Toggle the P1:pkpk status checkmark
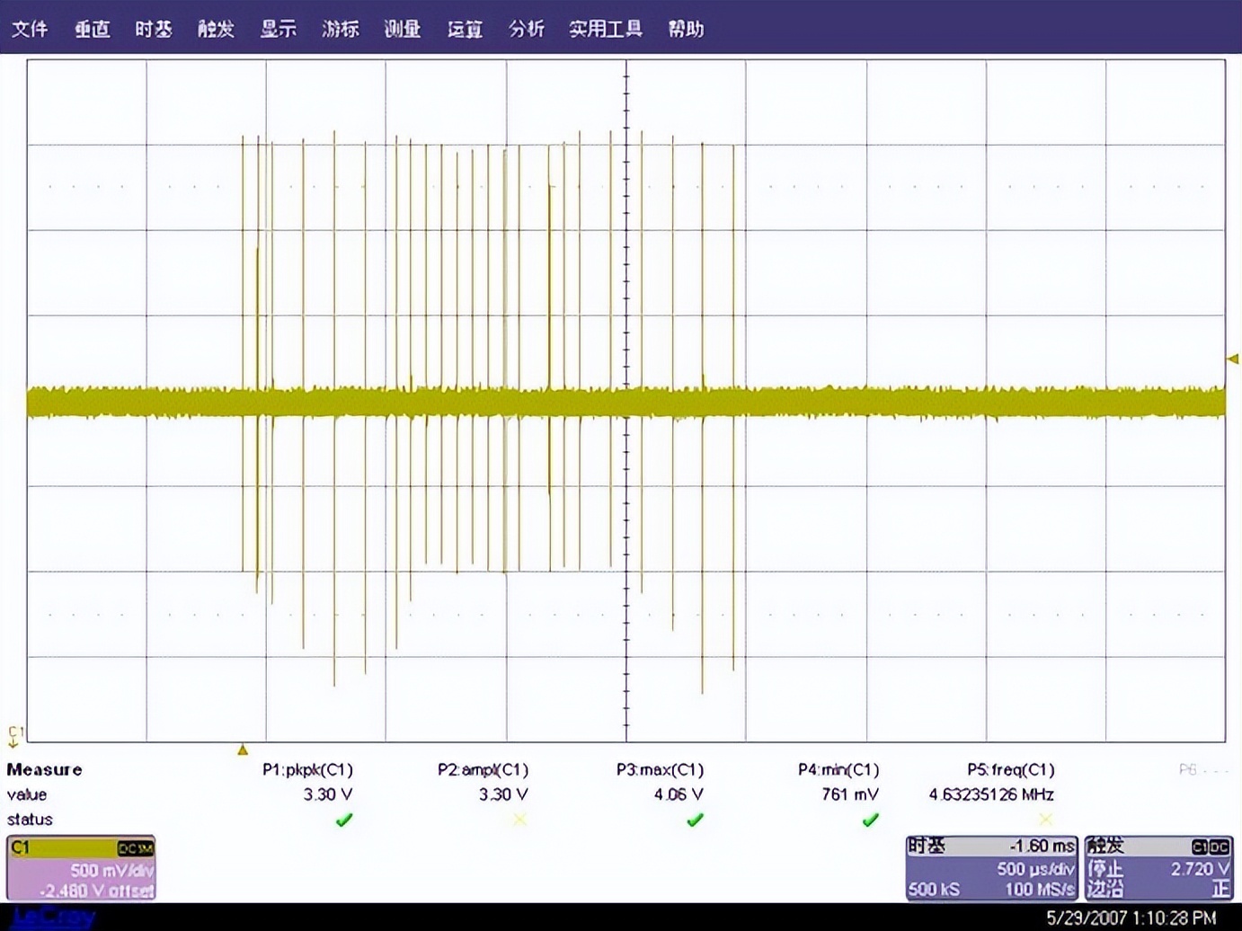1242x931 pixels. click(x=343, y=820)
